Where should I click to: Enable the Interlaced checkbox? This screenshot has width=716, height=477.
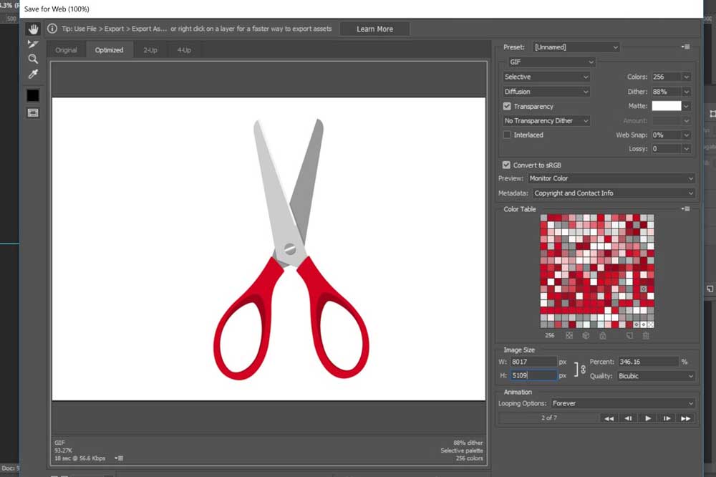coord(507,135)
